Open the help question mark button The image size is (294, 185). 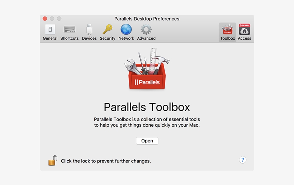pyautogui.click(x=243, y=160)
